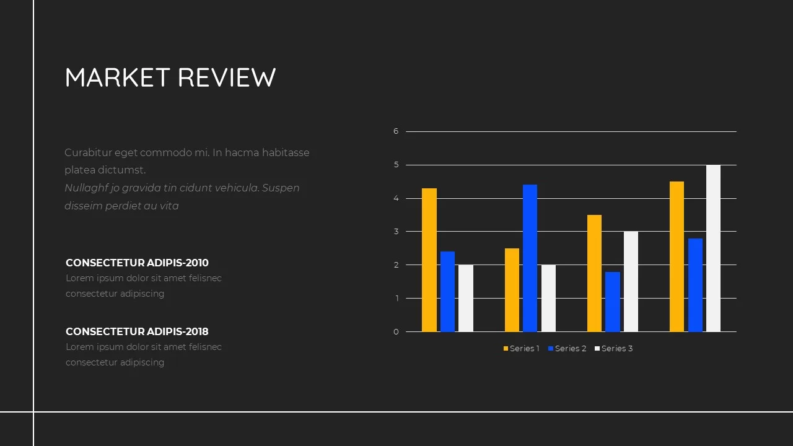Click the tallest blue bar at 4.4
The height and width of the screenshot is (446, 793).
[530, 258]
